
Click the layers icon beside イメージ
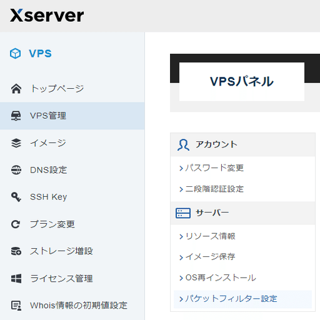coord(16,143)
